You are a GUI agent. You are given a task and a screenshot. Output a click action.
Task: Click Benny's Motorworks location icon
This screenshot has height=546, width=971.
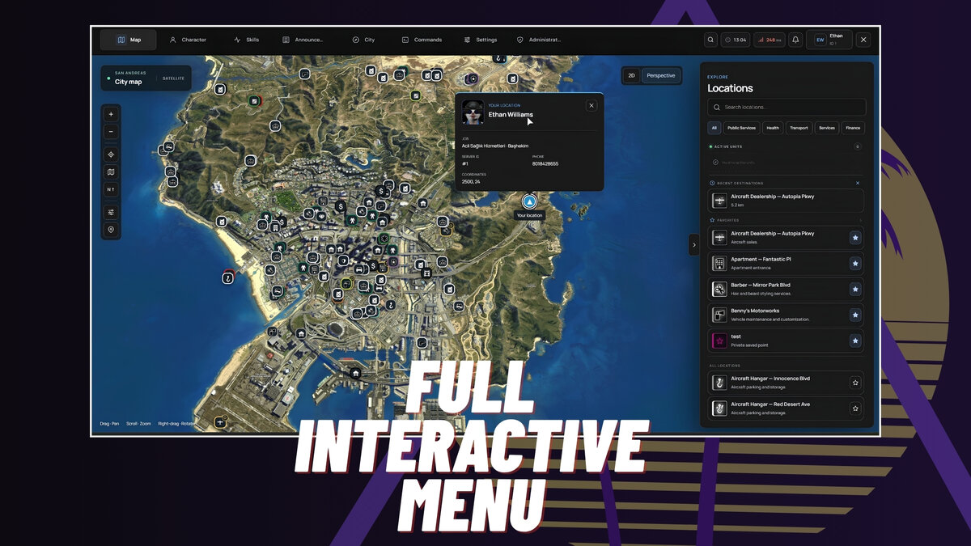(719, 315)
